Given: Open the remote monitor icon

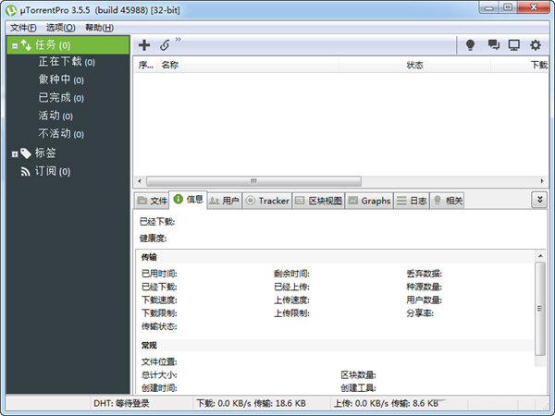Looking at the screenshot, I should 514,45.
